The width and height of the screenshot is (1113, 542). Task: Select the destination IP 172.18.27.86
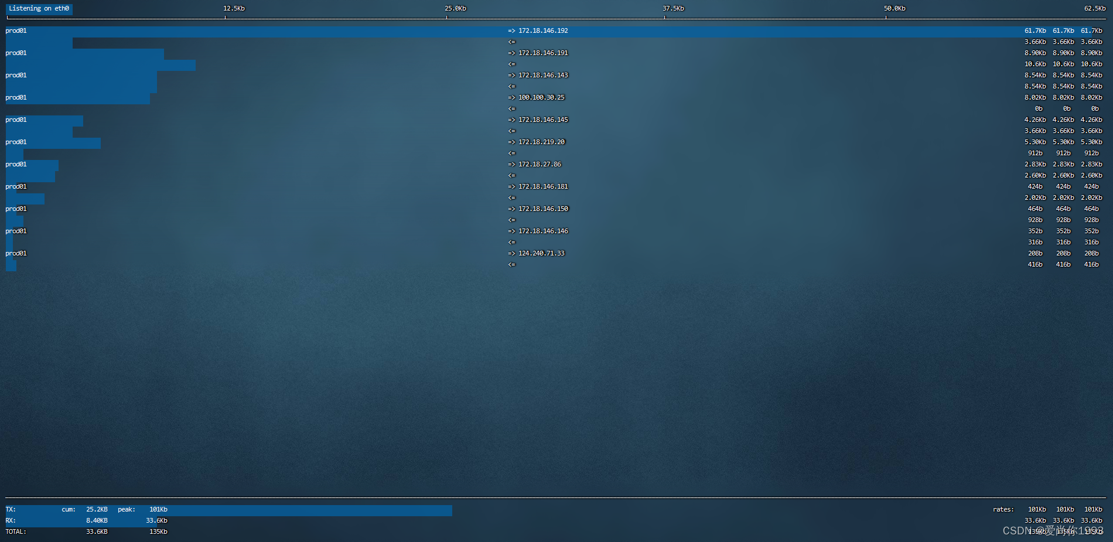[540, 164]
